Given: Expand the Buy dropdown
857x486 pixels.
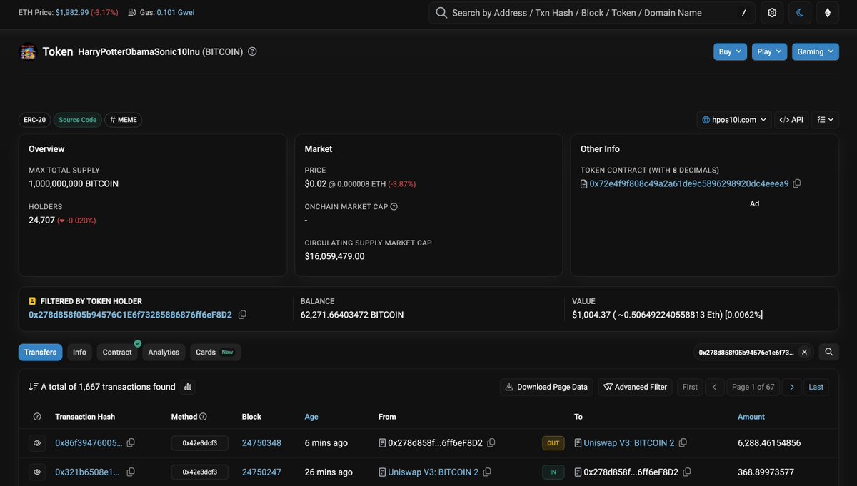Looking at the screenshot, I should 730,51.
